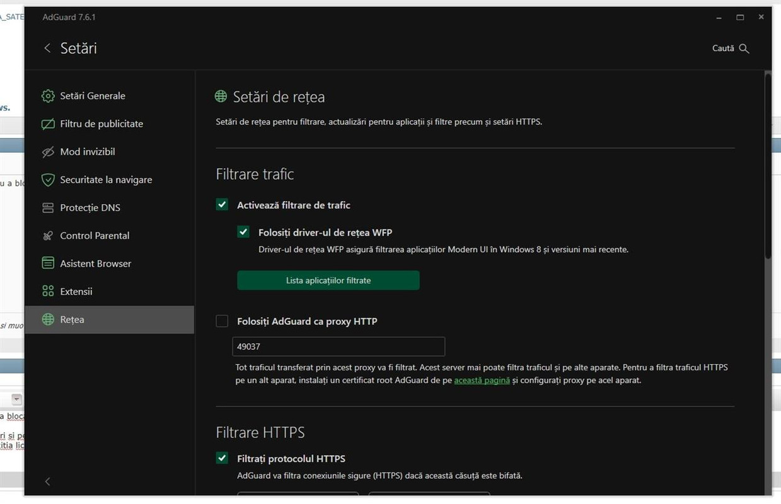Viewport: 781px width, 504px height.
Task: Disable Activează filtrare de trafic checkbox
Action: click(x=222, y=205)
